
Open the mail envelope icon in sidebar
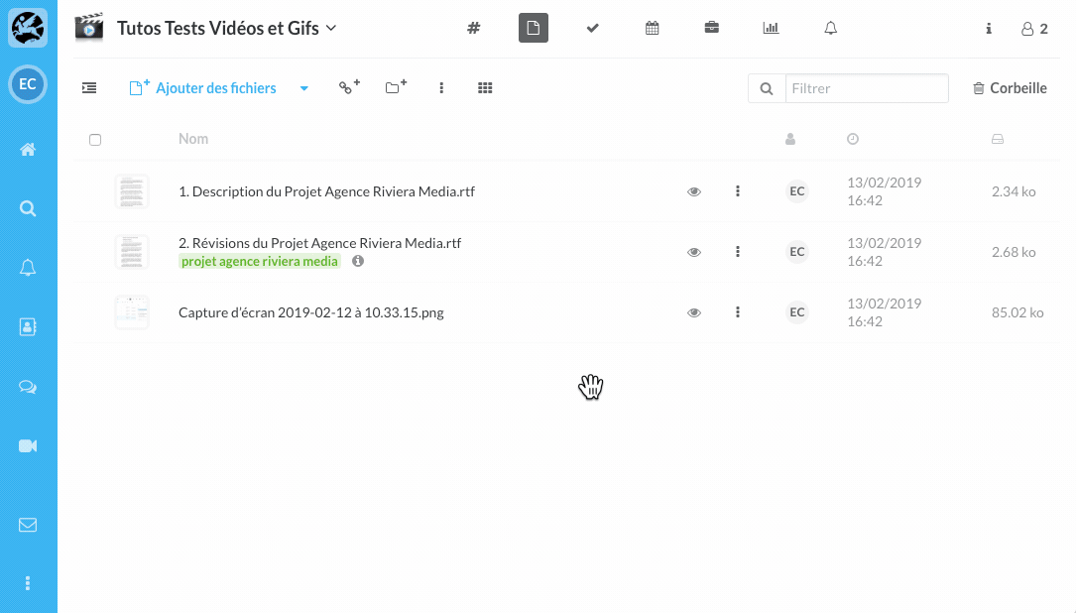pyautogui.click(x=28, y=525)
